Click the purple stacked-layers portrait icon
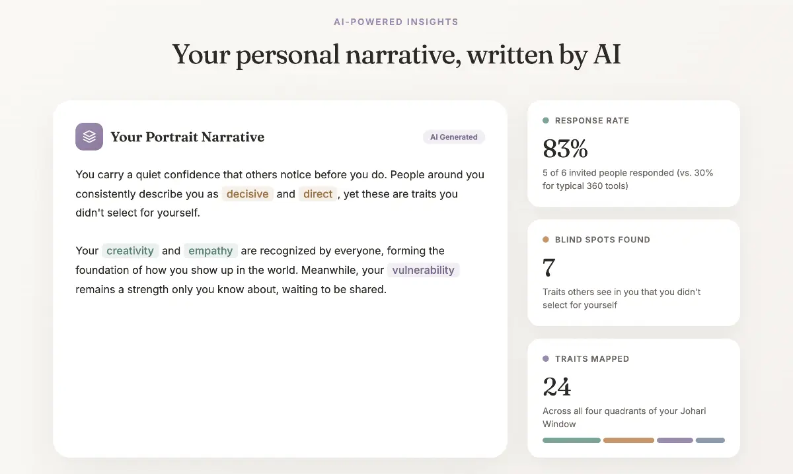The height and width of the screenshot is (474, 793). pos(89,137)
